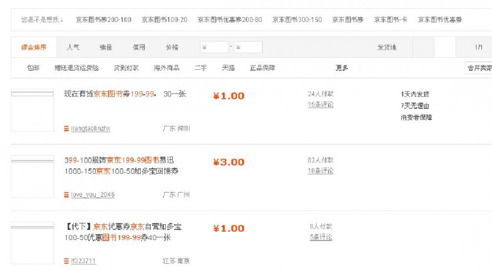This screenshot has width=492, height=272.
Task: Sort results by 价格
Action: 172,47
